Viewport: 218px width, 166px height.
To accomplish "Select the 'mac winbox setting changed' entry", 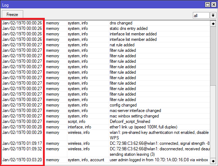I will click(106, 116).
